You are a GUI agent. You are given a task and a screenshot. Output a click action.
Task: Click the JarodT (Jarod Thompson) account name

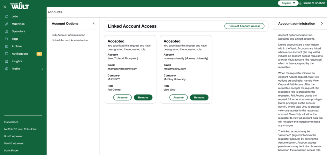[123, 58]
